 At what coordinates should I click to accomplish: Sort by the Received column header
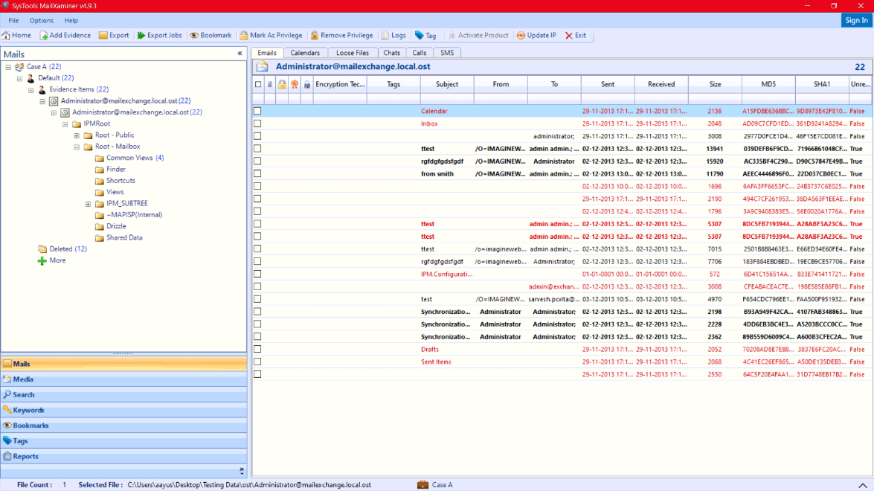[661, 84]
